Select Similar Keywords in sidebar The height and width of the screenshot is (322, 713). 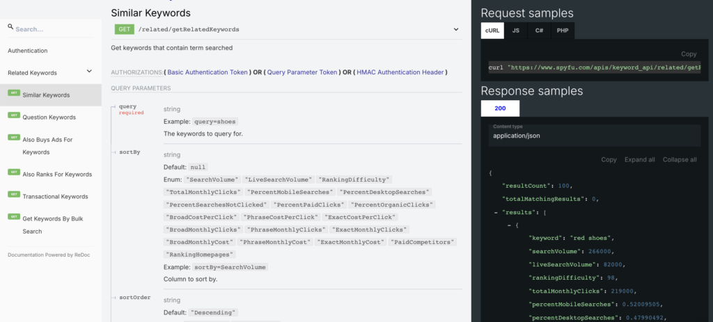point(50,95)
